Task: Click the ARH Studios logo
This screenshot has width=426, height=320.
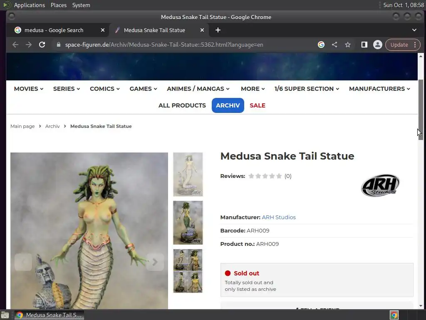Action: (x=380, y=185)
